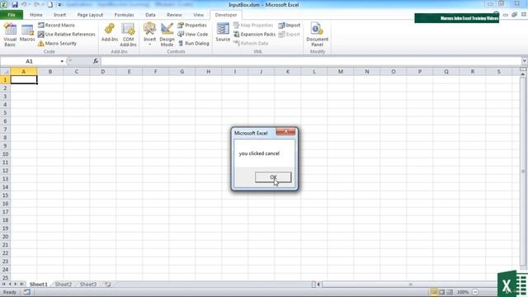Viewport: 528px width, 297px height.
Task: Create new workbook from Quick Access
Action: (49, 5)
